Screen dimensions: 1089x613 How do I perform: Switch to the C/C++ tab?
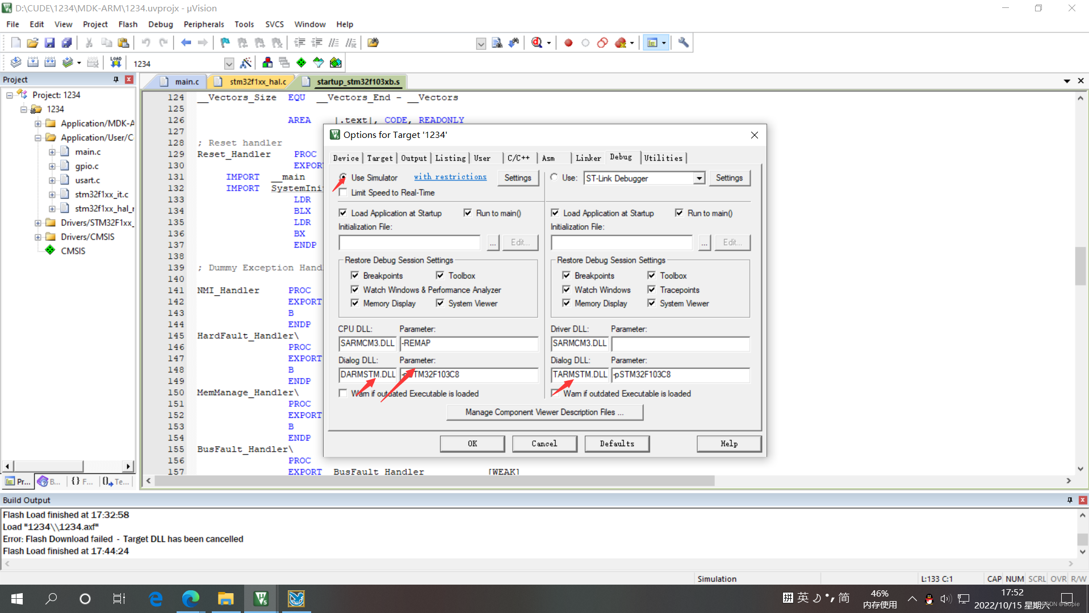pyautogui.click(x=518, y=158)
